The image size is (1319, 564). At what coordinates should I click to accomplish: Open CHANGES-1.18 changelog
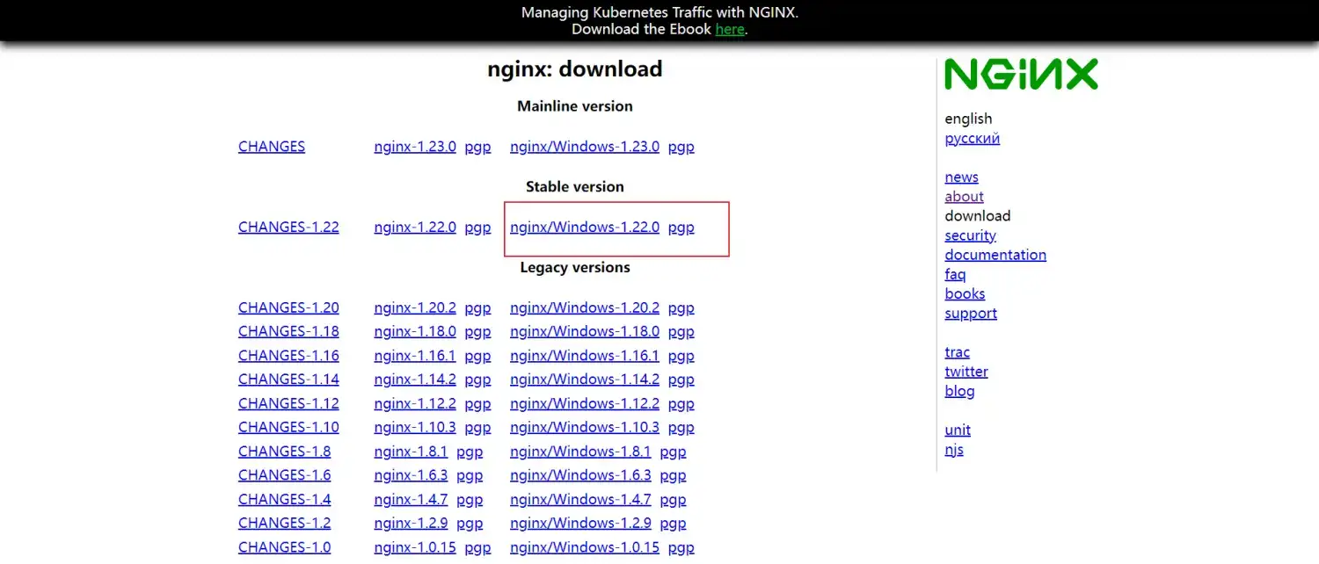coord(288,332)
